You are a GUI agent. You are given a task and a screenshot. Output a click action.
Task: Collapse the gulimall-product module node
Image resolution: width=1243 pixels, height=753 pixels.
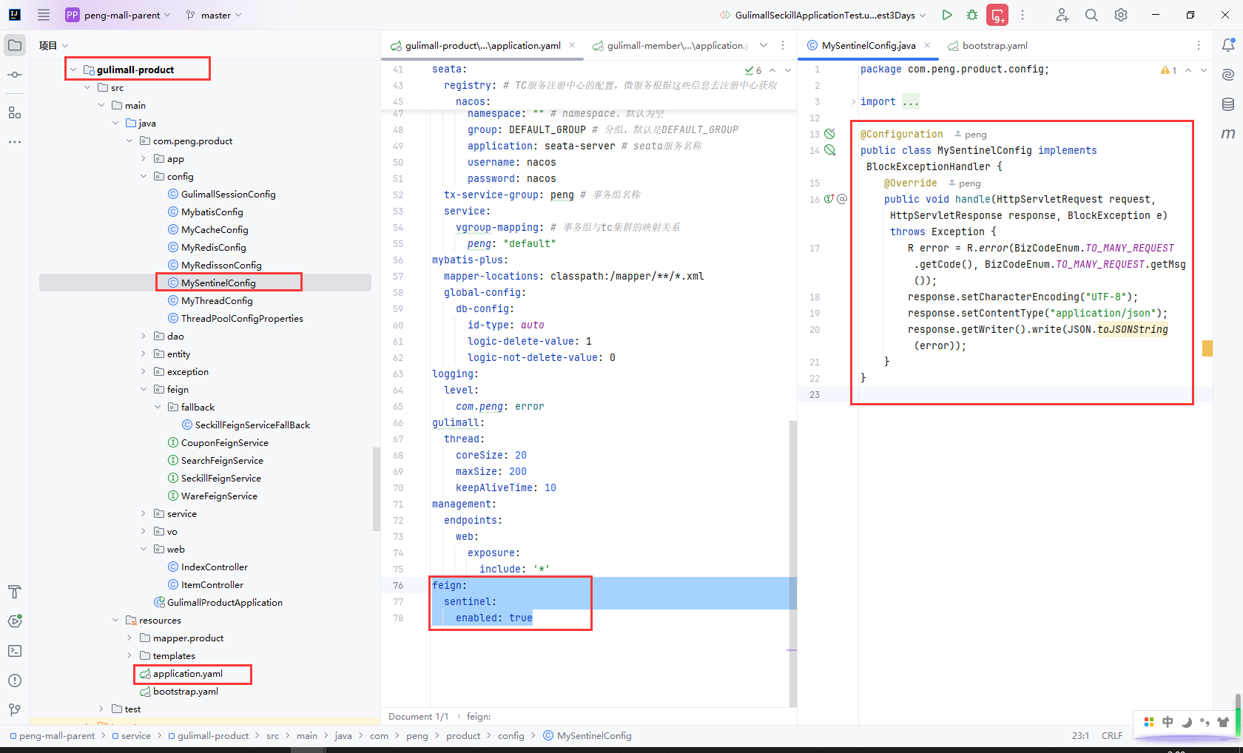coord(73,70)
